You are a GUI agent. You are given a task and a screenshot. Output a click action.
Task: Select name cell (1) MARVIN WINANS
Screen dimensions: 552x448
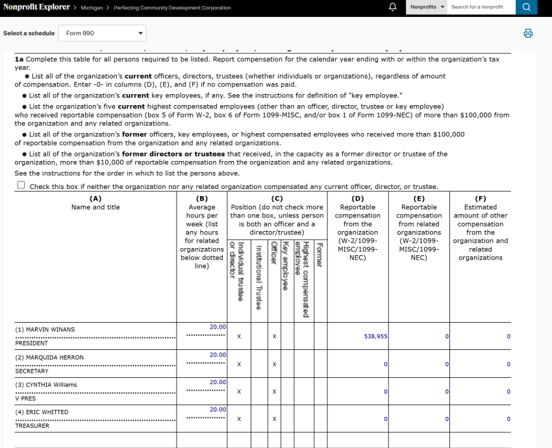click(45, 329)
